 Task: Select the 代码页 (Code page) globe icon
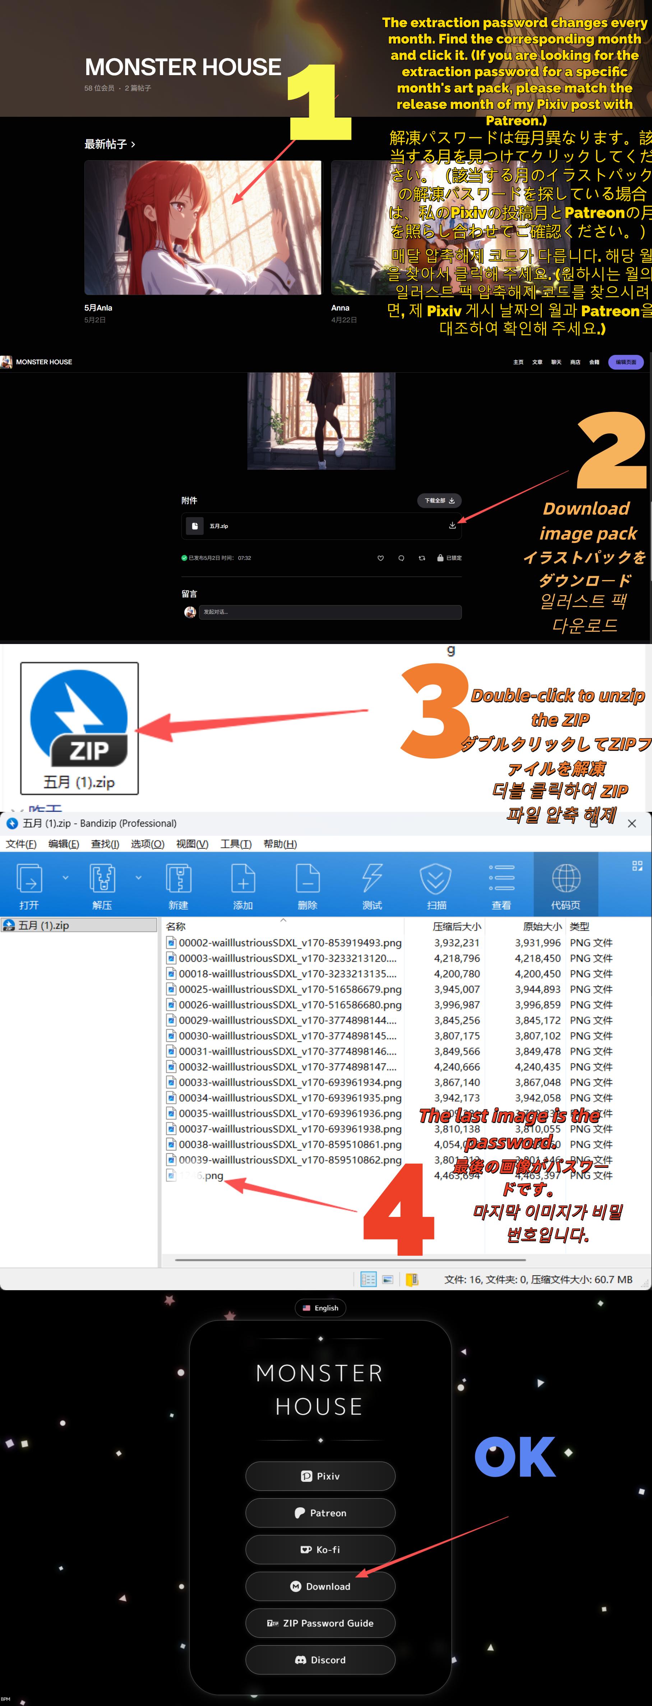pos(566,879)
